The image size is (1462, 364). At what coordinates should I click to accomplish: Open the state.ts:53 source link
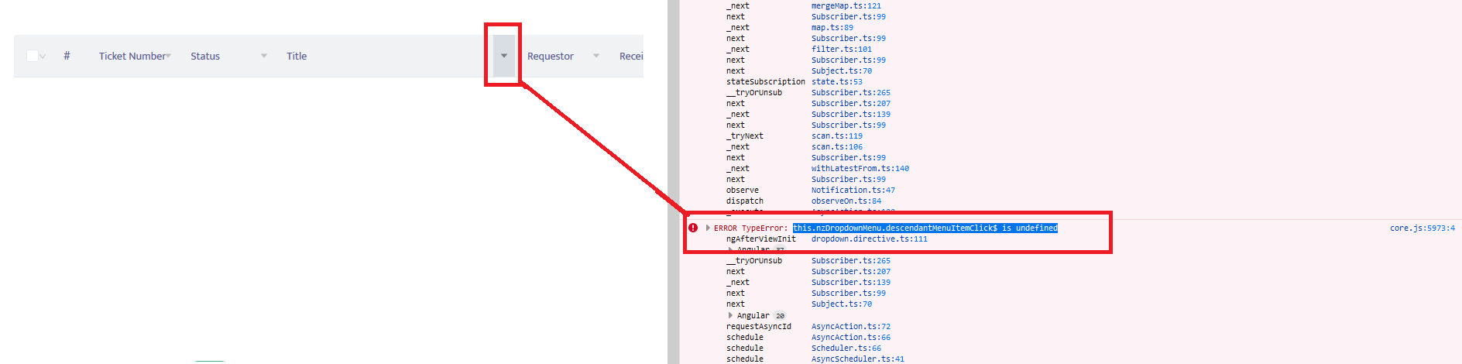[x=836, y=81]
